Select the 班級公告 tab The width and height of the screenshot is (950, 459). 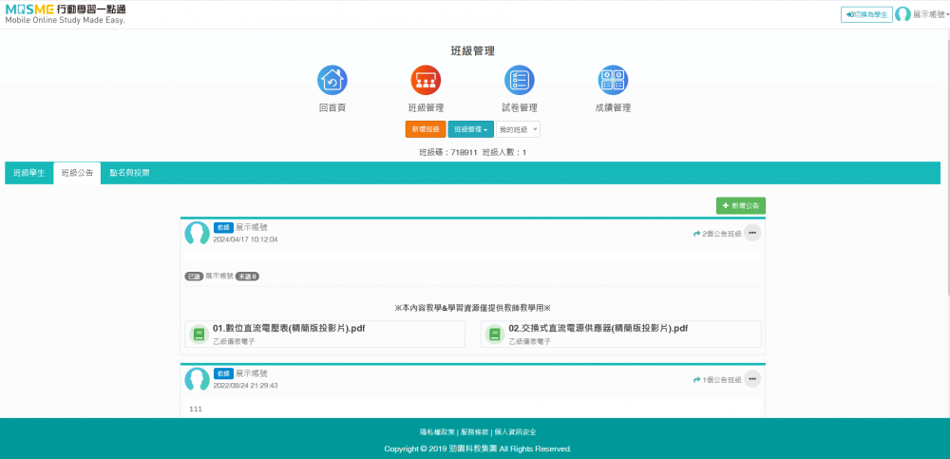(x=77, y=173)
